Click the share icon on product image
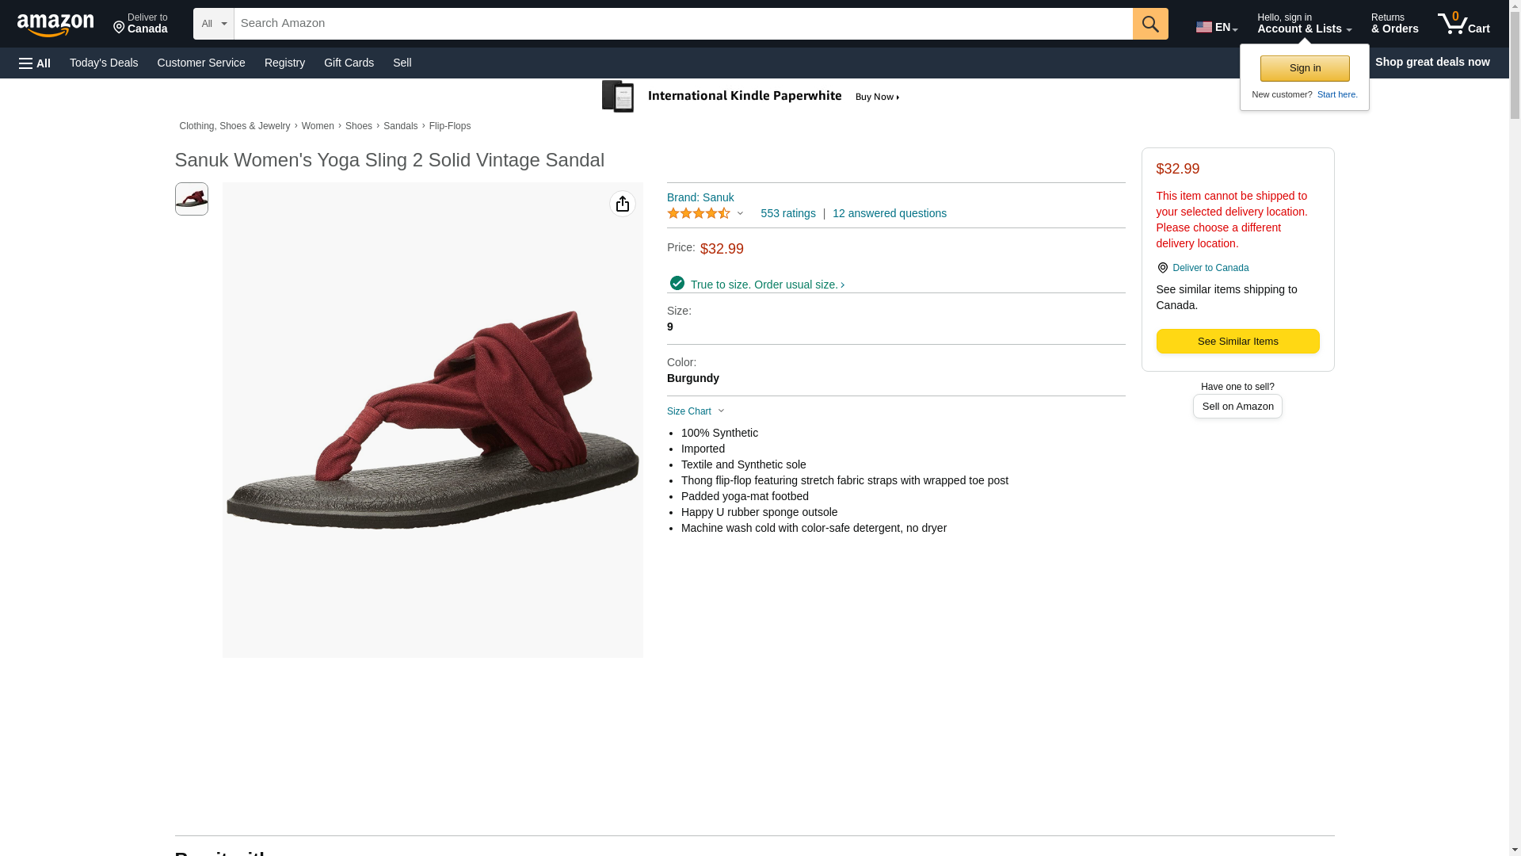The width and height of the screenshot is (1521, 856). pos(623,204)
